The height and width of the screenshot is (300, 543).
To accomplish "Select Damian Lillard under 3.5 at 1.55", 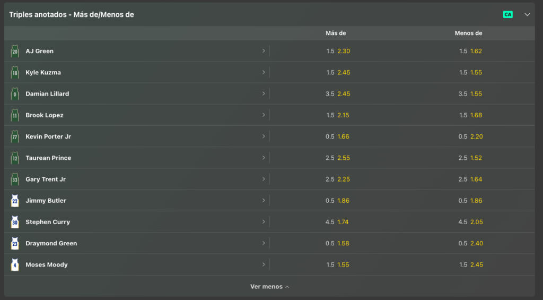I will (x=470, y=93).
